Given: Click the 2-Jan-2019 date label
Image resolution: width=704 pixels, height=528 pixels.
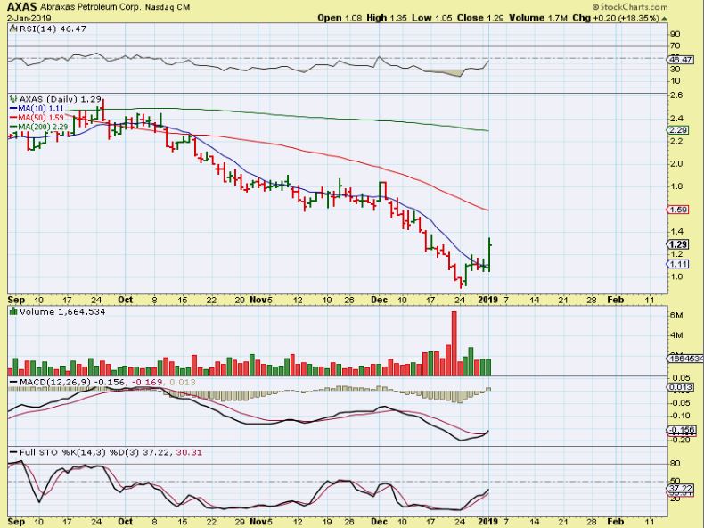Looking at the screenshot, I should click(29, 19).
